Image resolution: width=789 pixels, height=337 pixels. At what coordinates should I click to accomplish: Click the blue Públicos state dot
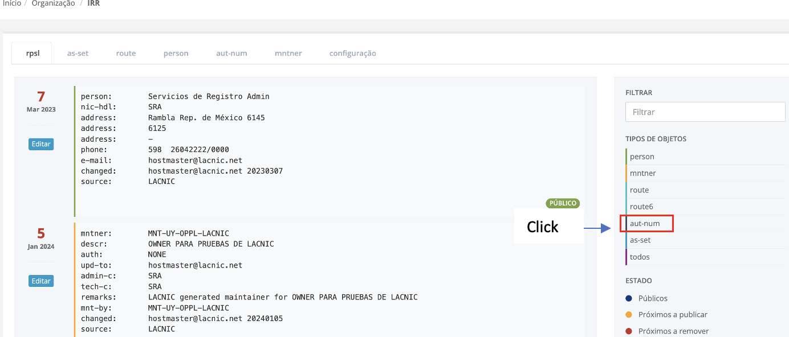[x=629, y=298]
